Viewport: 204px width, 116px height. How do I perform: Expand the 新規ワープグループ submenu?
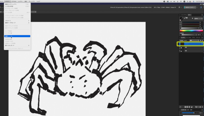tap(17, 23)
